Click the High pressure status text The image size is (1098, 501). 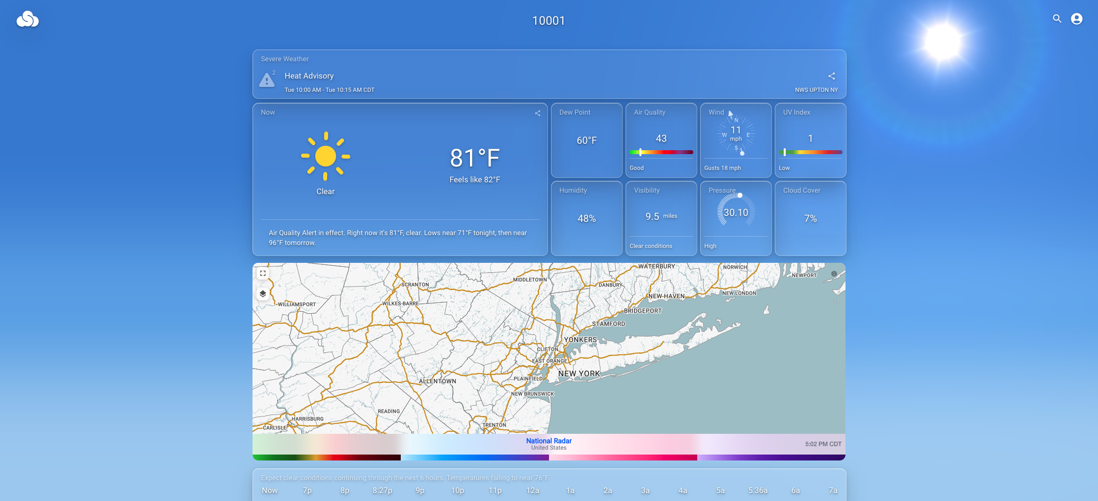[x=710, y=246]
